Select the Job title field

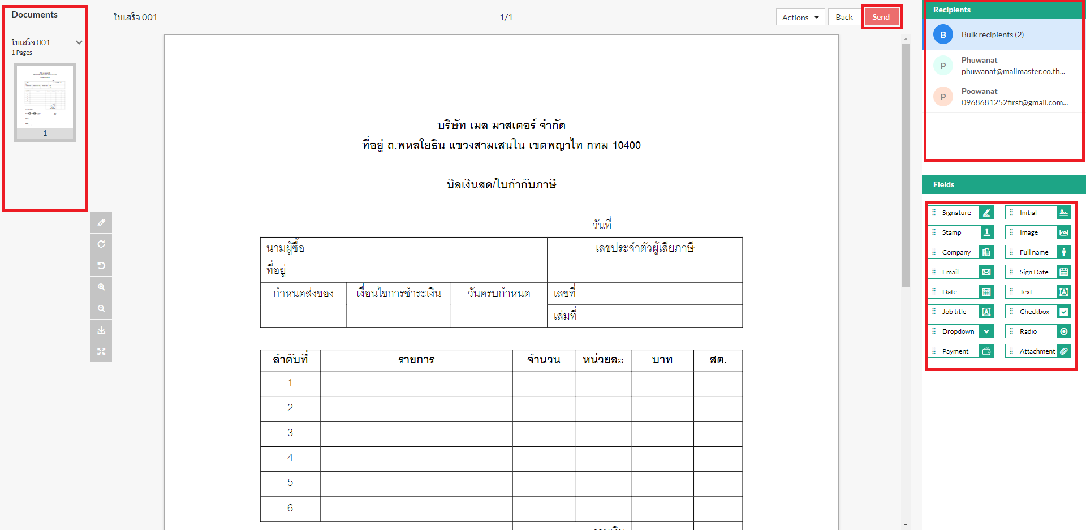coord(961,312)
